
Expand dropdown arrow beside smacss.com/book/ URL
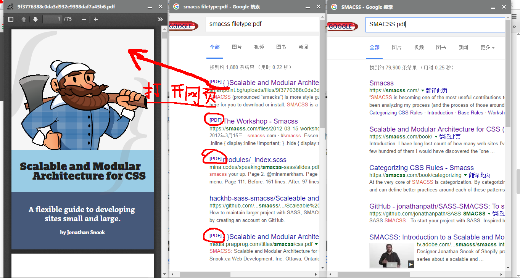click(436, 137)
